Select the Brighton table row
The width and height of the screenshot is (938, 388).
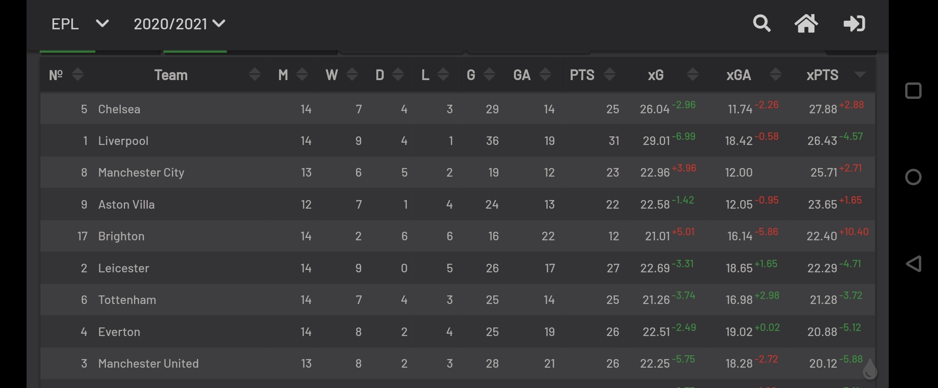[458, 236]
